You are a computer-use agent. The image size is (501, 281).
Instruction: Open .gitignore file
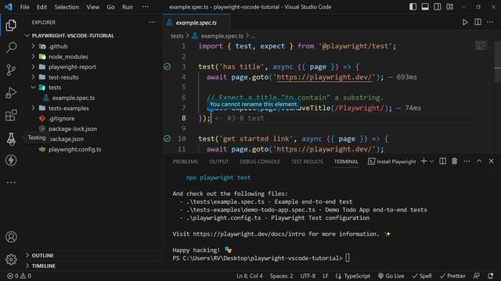click(x=61, y=118)
